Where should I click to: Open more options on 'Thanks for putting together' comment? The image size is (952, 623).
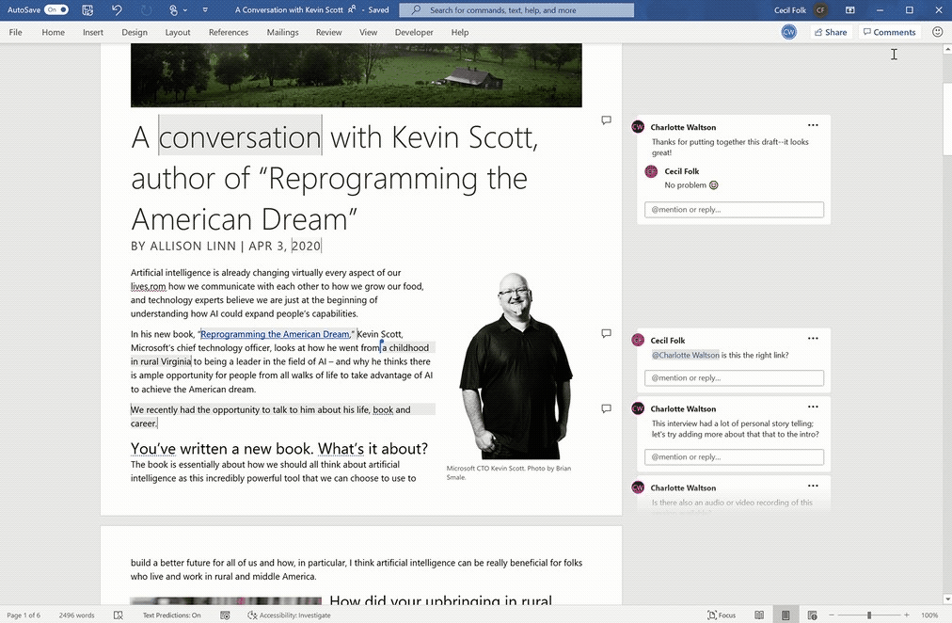pyautogui.click(x=813, y=125)
